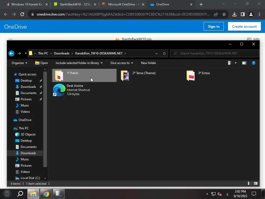This screenshot has width=265, height=199.
Task: Select OneDrive in the navigation pane
Action: 25,120
